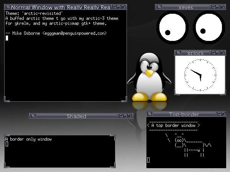This screenshot has height=172, width=230.
Task: Click the last right-side button on Normal Window titlebar
Action: pyautogui.click(x=123, y=7)
